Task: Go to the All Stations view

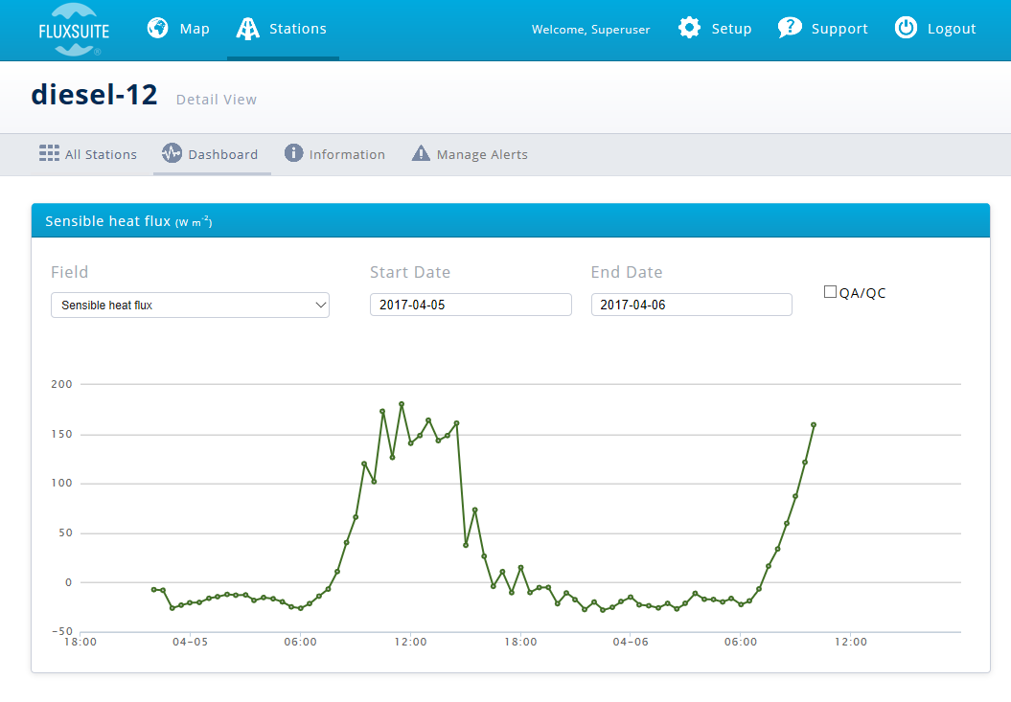Action: point(100,154)
